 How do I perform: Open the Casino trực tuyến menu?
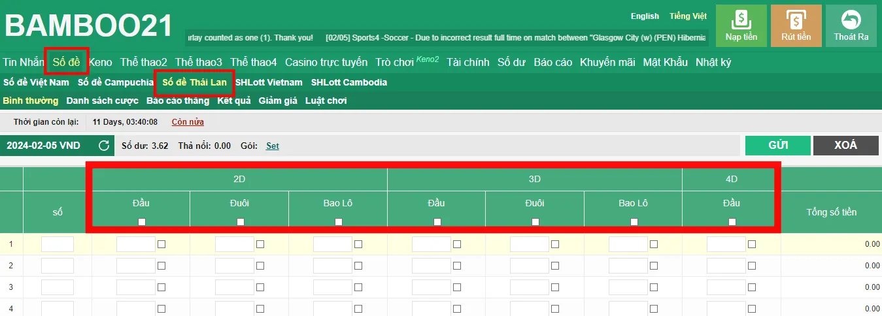[x=326, y=62]
